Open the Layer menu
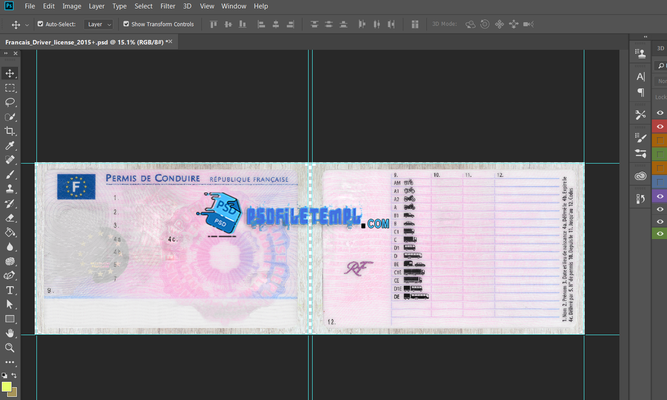Image resolution: width=667 pixels, height=400 pixels. pyautogui.click(x=96, y=6)
